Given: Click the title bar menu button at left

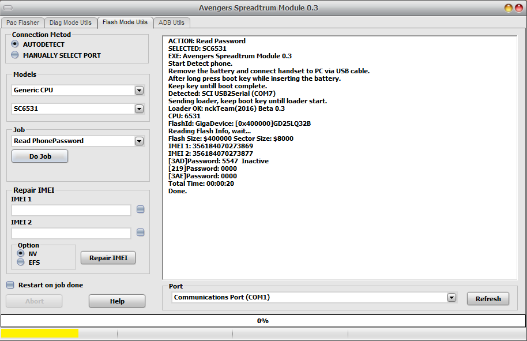Looking at the screenshot, I should (7, 8).
